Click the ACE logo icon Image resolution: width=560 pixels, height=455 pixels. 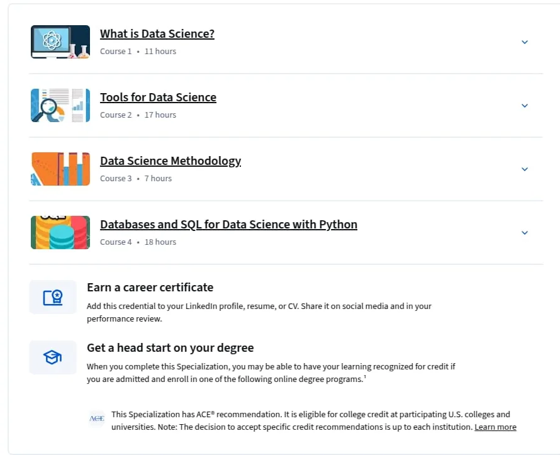pyautogui.click(x=97, y=418)
